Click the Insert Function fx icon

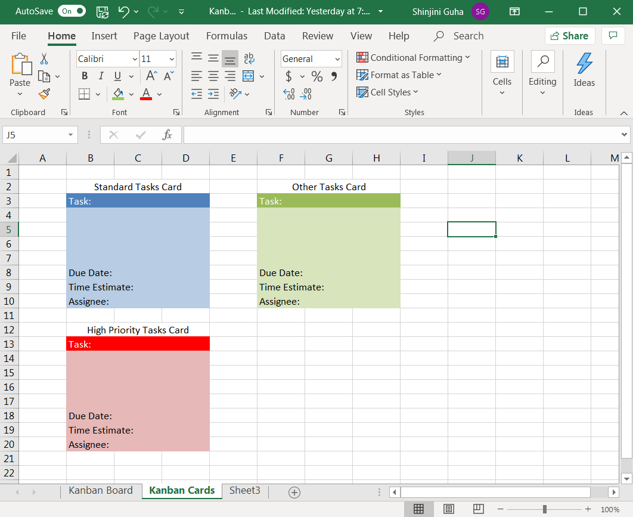167,135
